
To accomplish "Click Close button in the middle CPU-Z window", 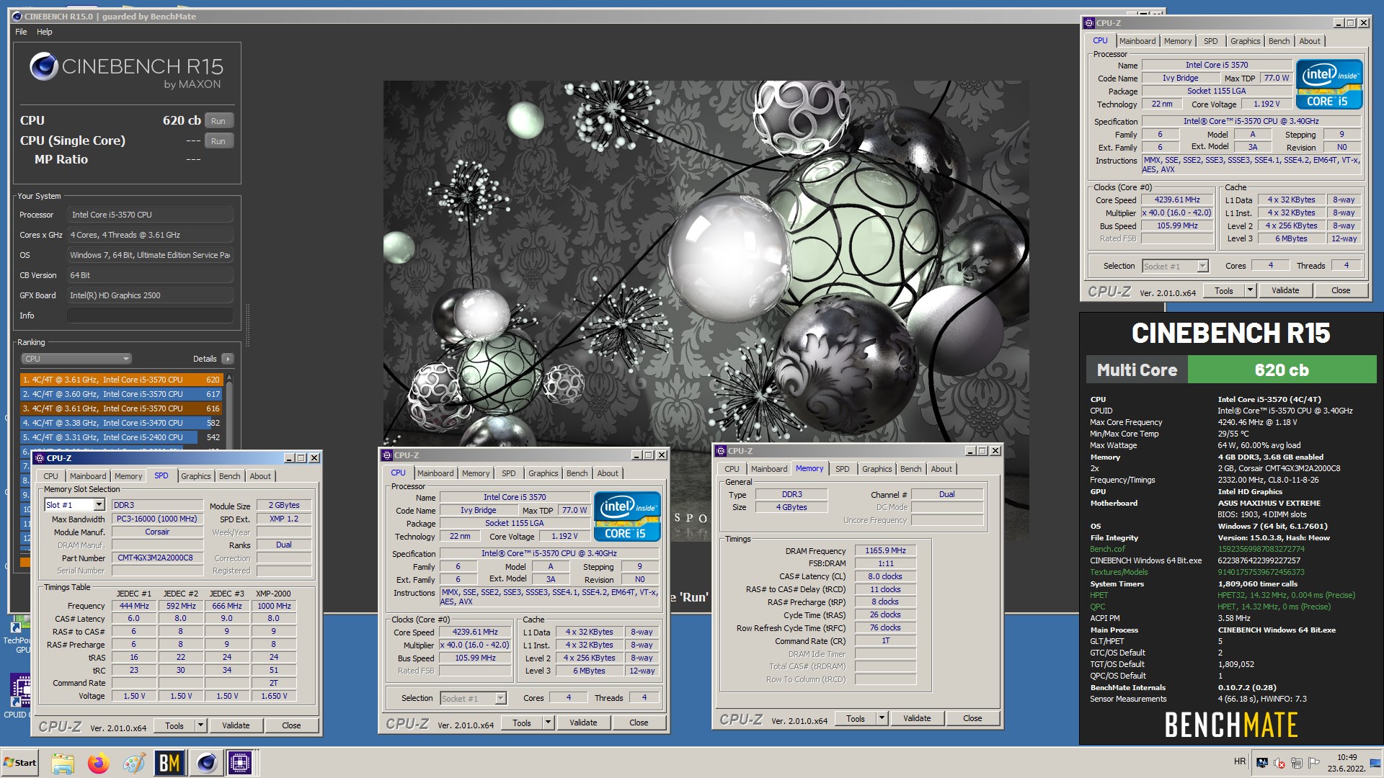I will pyautogui.click(x=639, y=723).
